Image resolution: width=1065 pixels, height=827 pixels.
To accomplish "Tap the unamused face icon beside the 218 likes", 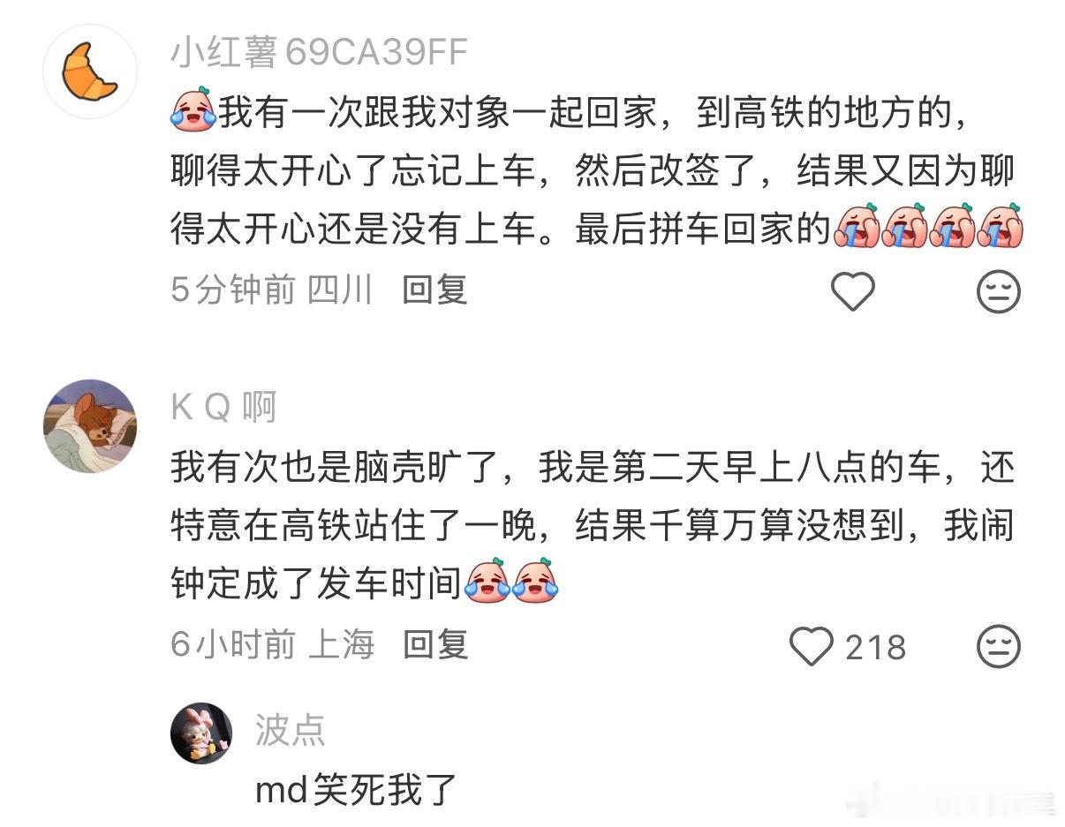I will (x=999, y=647).
